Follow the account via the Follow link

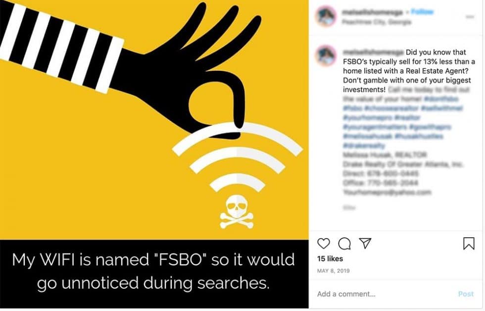422,12
